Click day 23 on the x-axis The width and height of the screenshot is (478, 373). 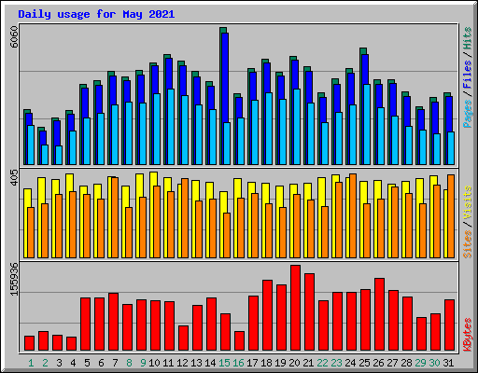pos(336,363)
